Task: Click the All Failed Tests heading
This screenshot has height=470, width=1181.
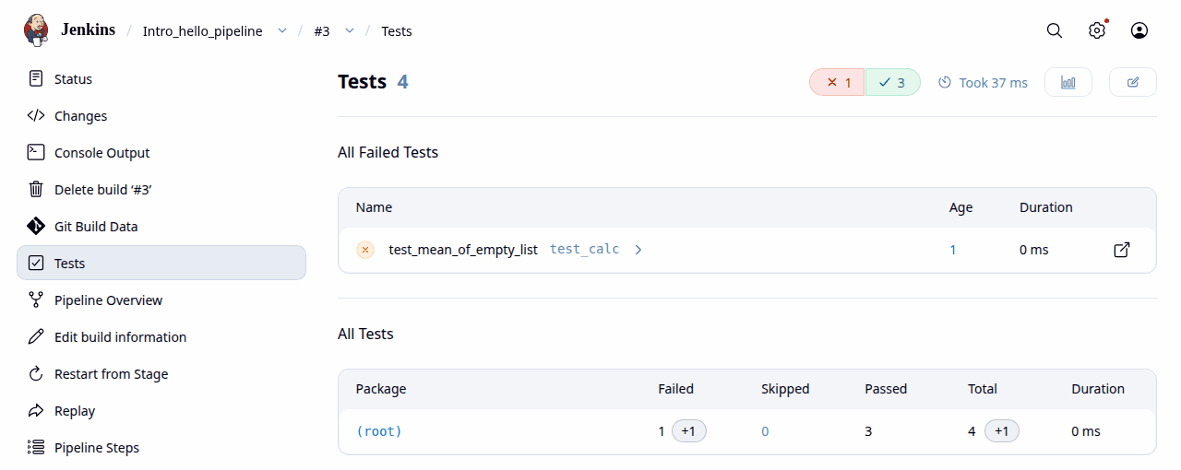Action: pyautogui.click(x=388, y=152)
